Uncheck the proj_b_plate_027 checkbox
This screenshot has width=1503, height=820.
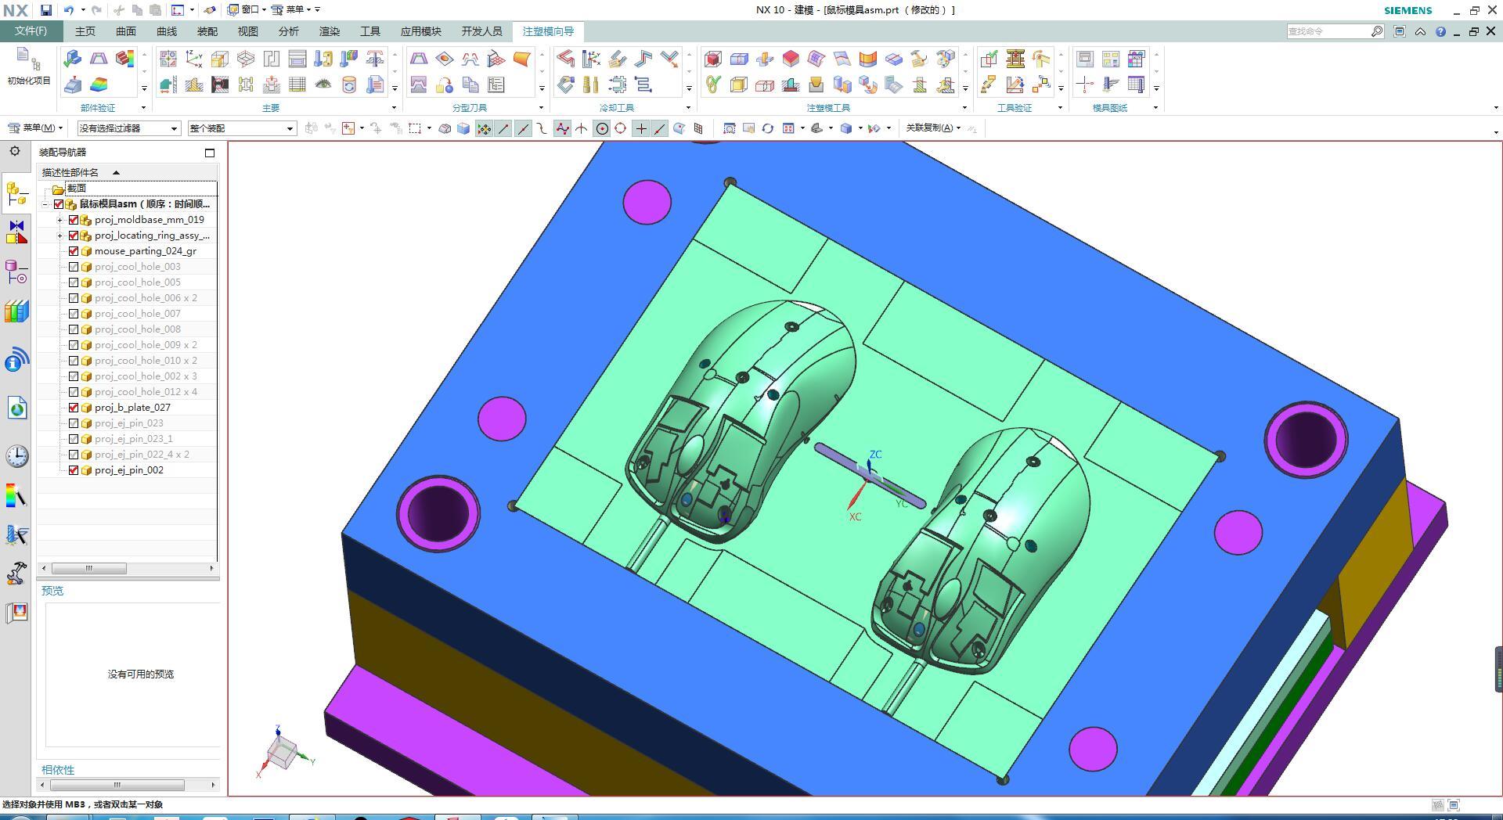coord(74,408)
